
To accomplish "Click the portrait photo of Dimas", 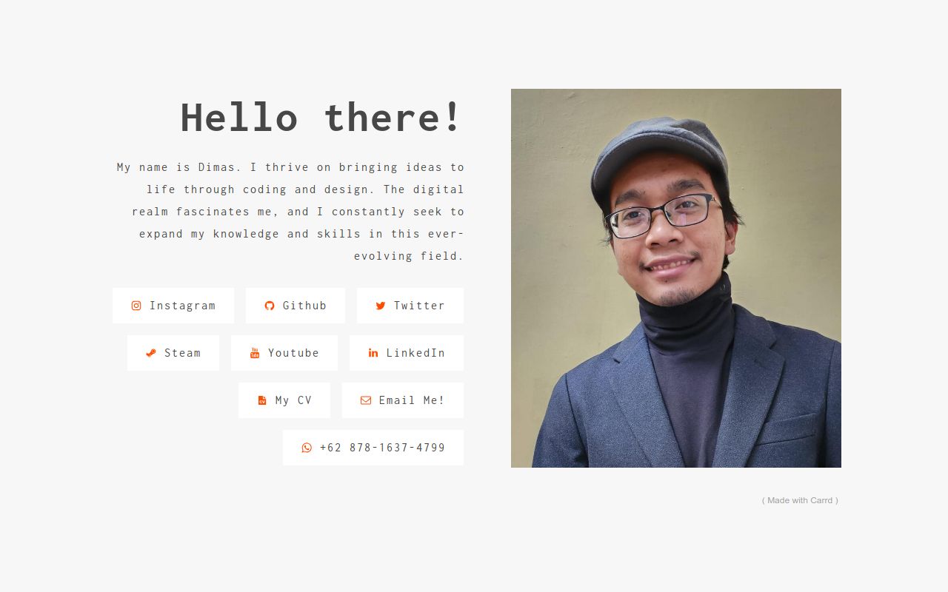I will 676,278.
